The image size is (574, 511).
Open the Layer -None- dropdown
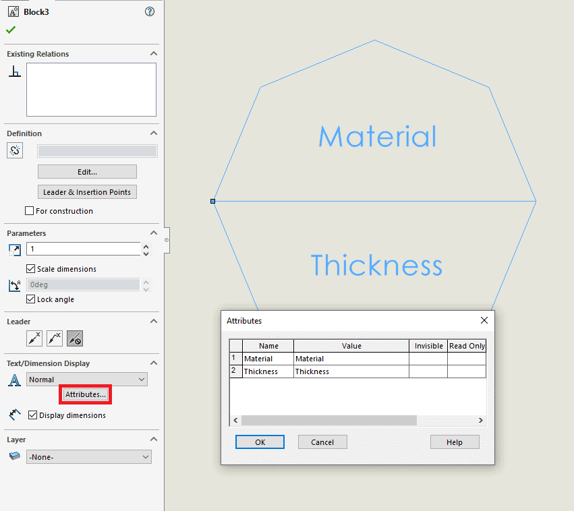(x=89, y=457)
